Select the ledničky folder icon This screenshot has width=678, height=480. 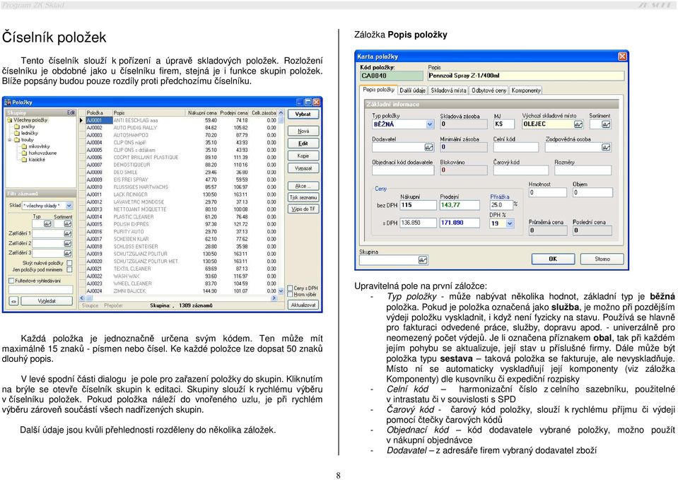click(x=17, y=133)
